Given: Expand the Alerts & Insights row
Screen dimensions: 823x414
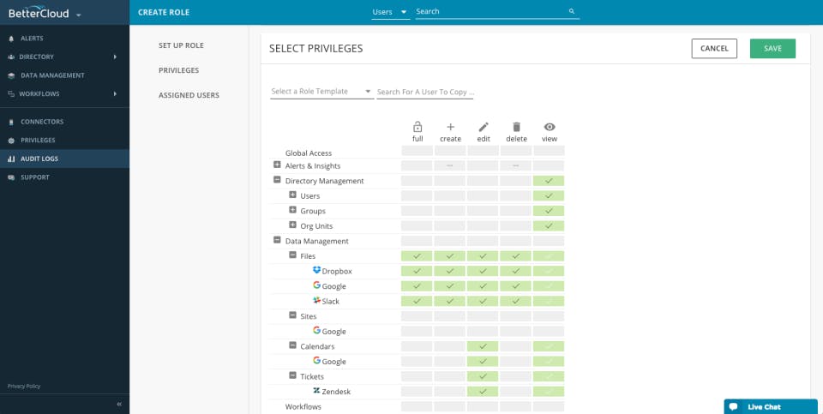Looking at the screenshot, I should tap(277, 165).
